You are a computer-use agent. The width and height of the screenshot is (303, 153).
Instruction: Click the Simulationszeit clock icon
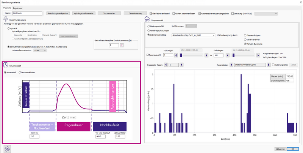point(6,65)
